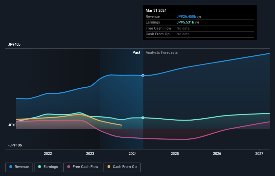Image resolution: width=275 pixels, height=176 pixels.
Task: Click the Free Cash Flow tooltip row label
Action: (x=158, y=28)
